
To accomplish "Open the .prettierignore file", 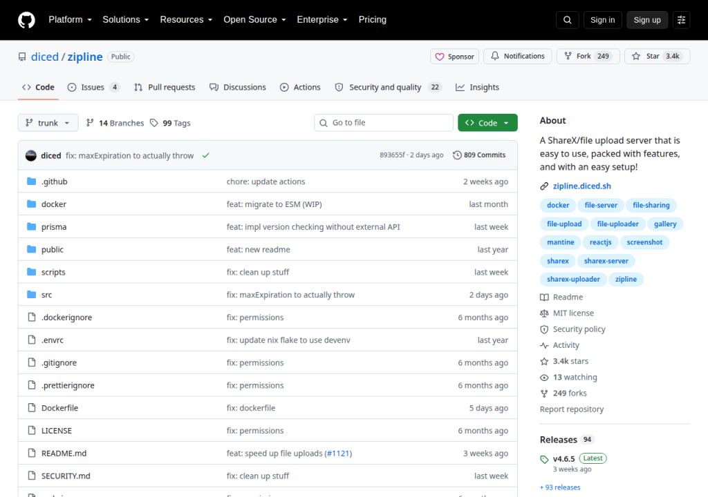I will coord(68,385).
